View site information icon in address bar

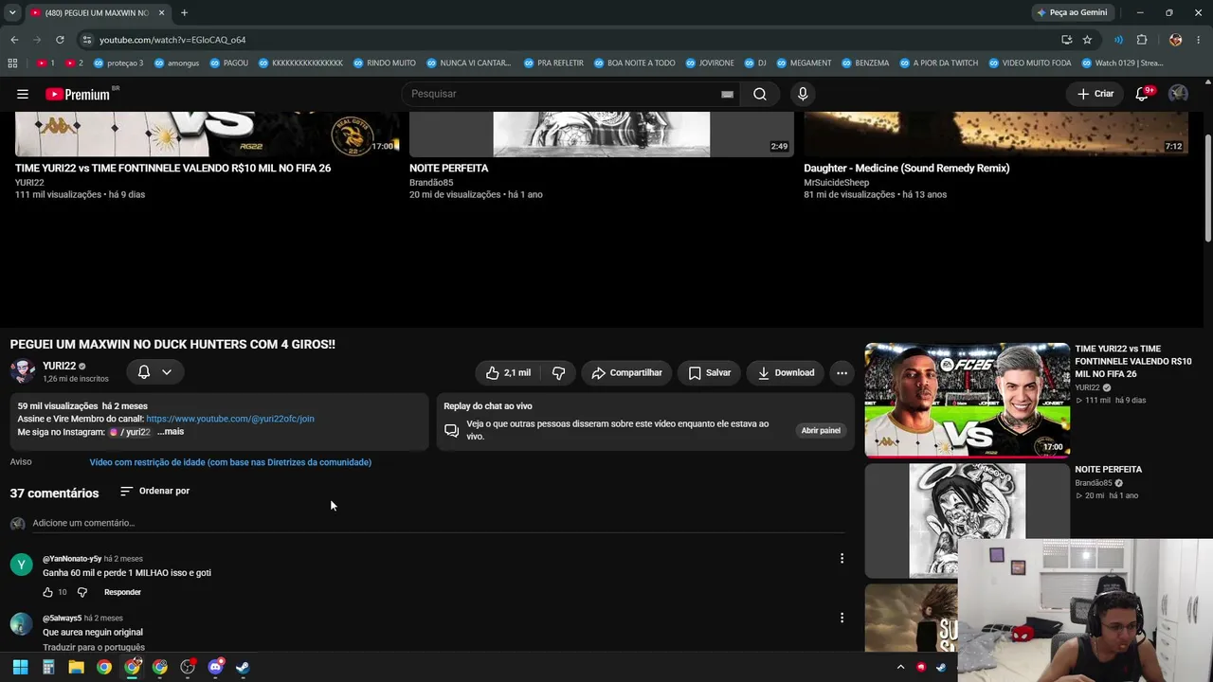87,40
